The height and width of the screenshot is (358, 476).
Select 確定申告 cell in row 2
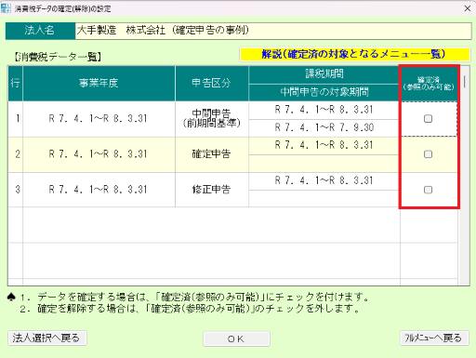pyautogui.click(x=212, y=154)
